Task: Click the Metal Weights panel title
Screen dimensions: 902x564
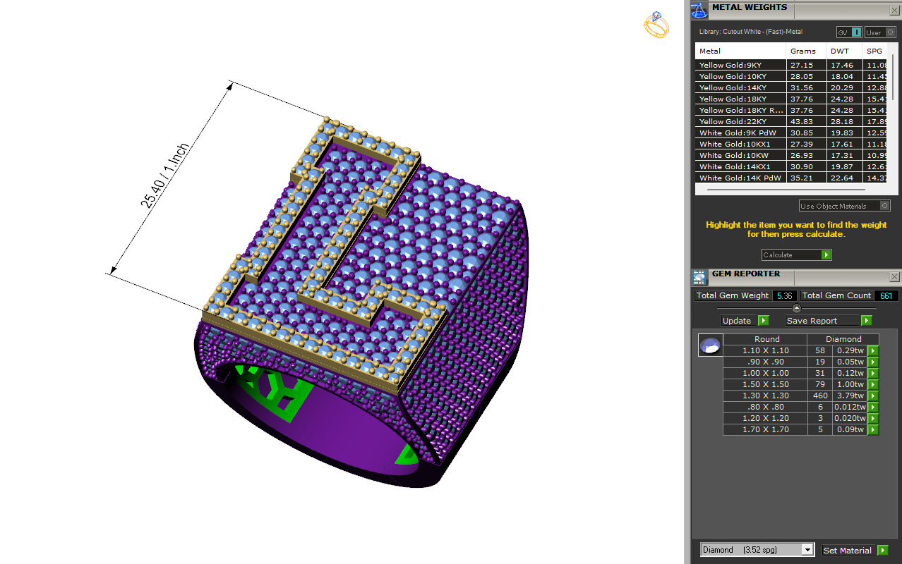Action: click(750, 7)
